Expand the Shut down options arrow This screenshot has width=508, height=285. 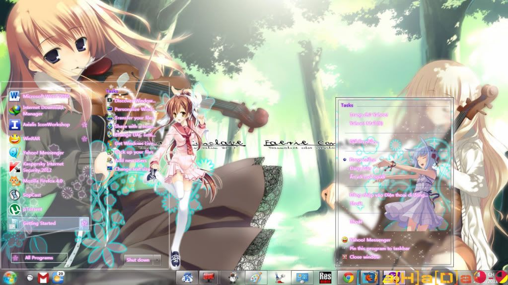click(157, 260)
